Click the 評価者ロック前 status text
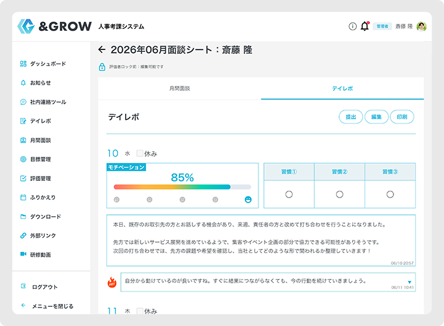Viewport: 444px width, 326px height. click(136, 67)
